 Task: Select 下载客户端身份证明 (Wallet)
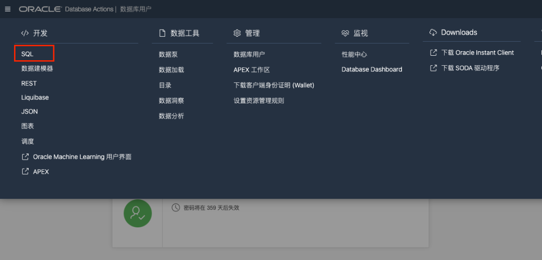274,85
